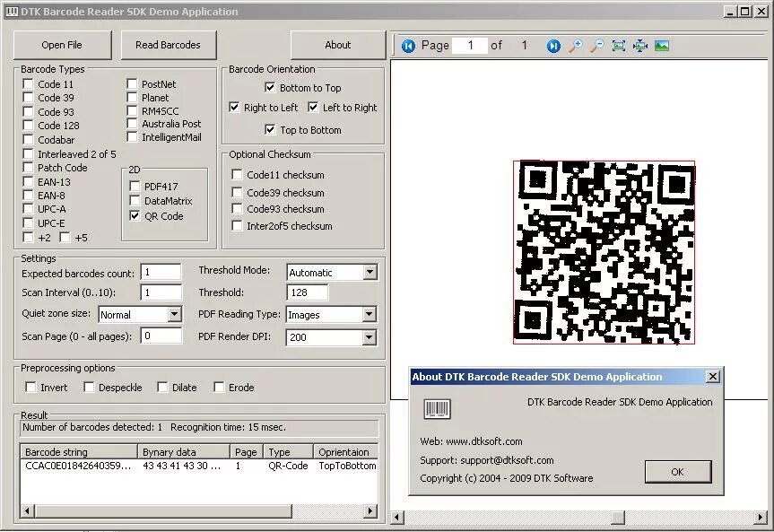Toggle Bottom to Top orientation

(x=270, y=88)
